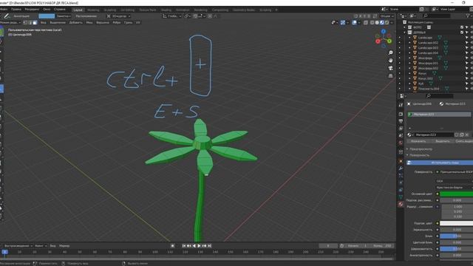Open the object mode dropdown
This screenshot has width=473, height=266.
pyautogui.click(x=10, y=23)
